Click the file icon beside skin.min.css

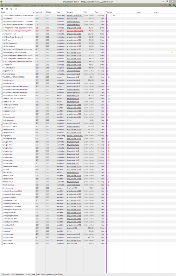2,172
